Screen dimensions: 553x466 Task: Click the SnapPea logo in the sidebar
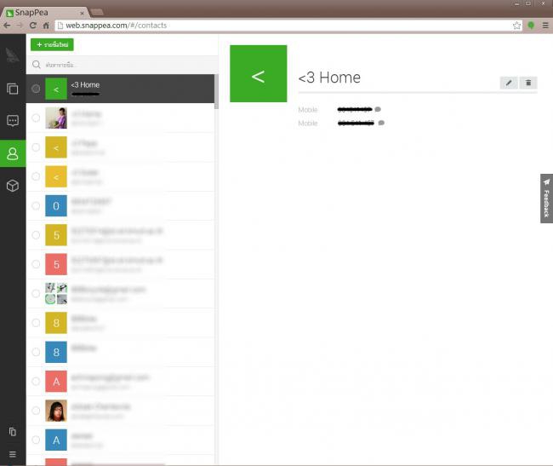(x=13, y=55)
